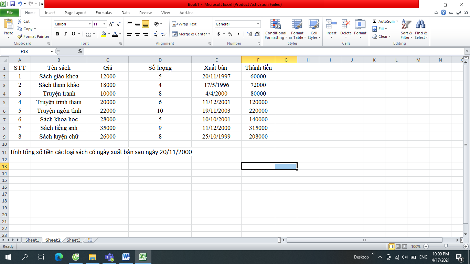Apply Comma Style
This screenshot has width=470, height=264.
[x=238, y=34]
